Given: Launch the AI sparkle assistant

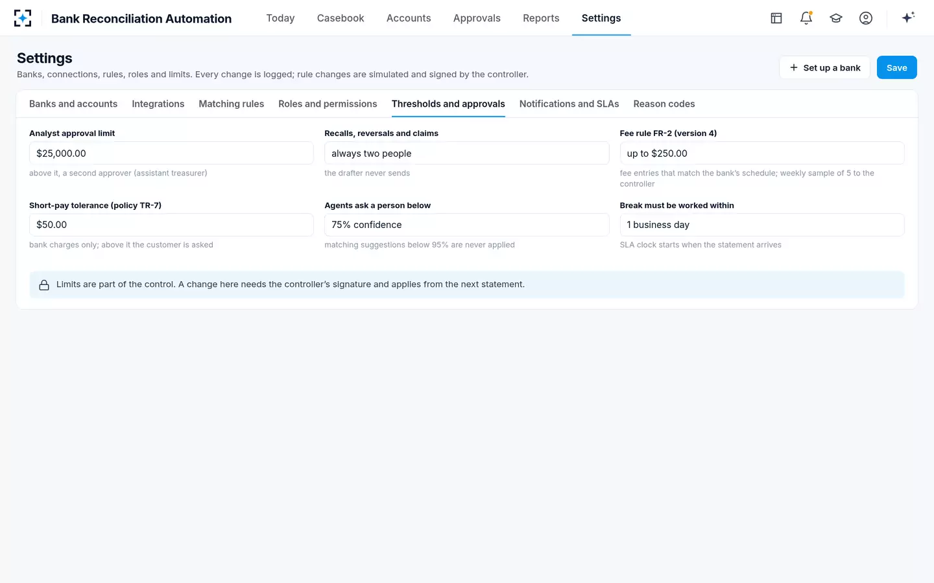Looking at the screenshot, I should pos(908,17).
